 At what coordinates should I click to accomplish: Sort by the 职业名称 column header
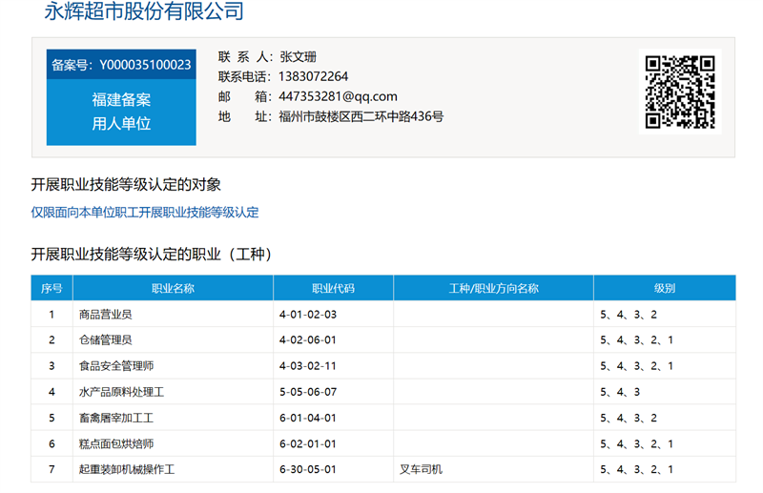tap(173, 288)
